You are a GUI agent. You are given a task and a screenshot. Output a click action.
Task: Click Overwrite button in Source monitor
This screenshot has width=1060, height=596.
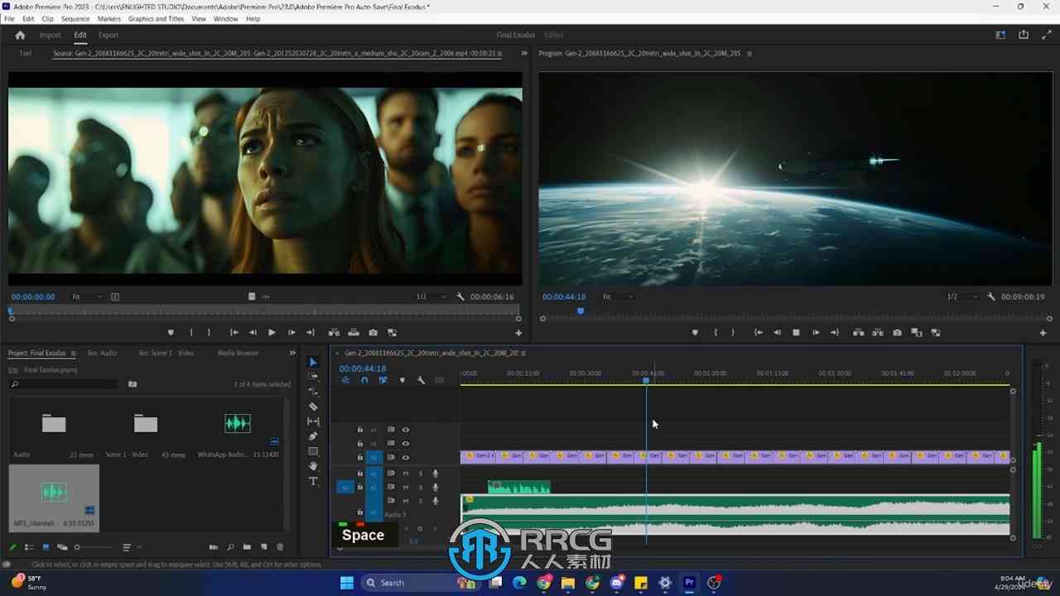[354, 332]
